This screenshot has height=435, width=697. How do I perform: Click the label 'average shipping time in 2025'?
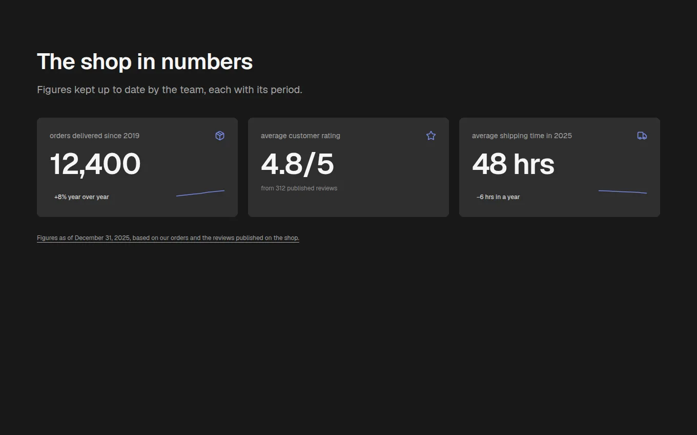pos(522,136)
